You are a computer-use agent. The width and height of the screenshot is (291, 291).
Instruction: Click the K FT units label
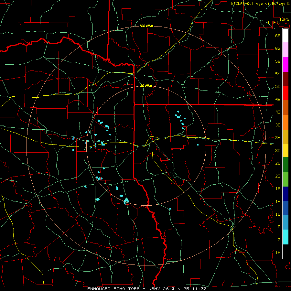pyautogui.click(x=273, y=23)
